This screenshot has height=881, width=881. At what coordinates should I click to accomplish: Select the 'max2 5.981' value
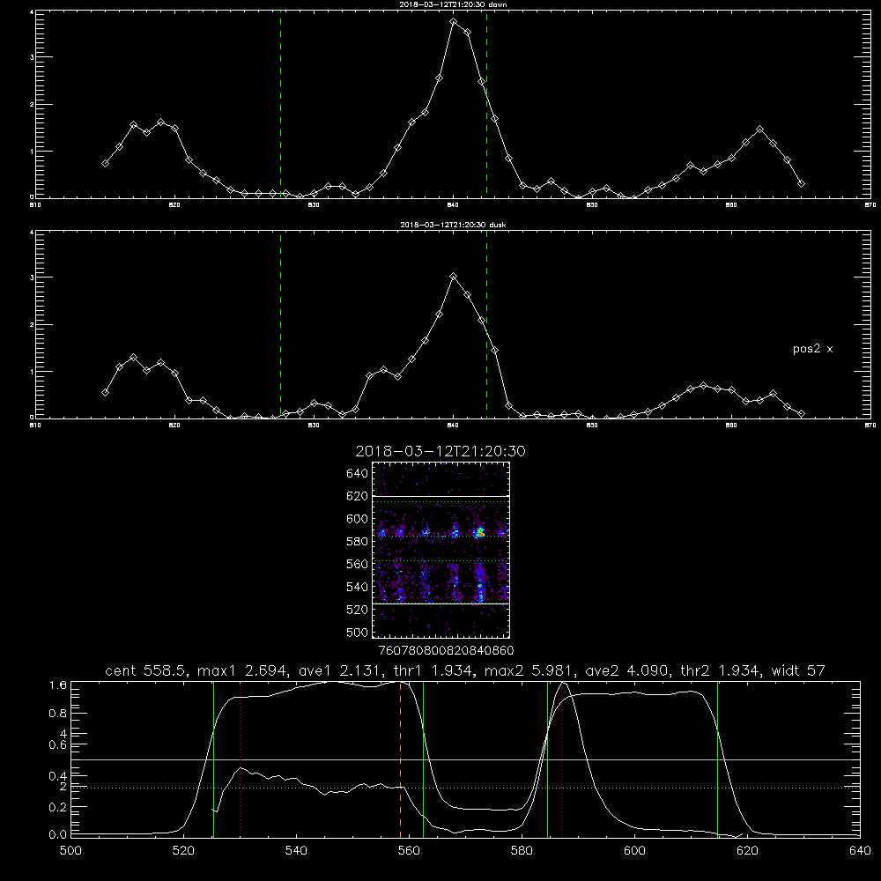529,670
